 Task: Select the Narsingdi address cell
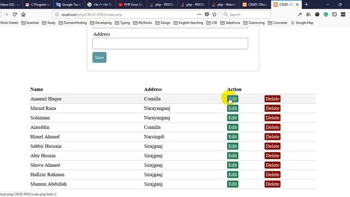click(154, 137)
